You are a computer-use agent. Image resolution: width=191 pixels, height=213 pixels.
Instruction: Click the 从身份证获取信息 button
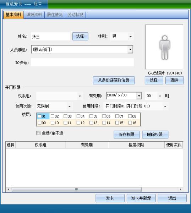coord(114,80)
